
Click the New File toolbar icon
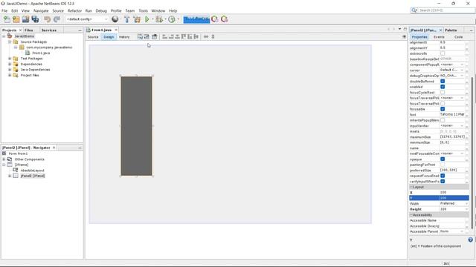(x=7, y=19)
